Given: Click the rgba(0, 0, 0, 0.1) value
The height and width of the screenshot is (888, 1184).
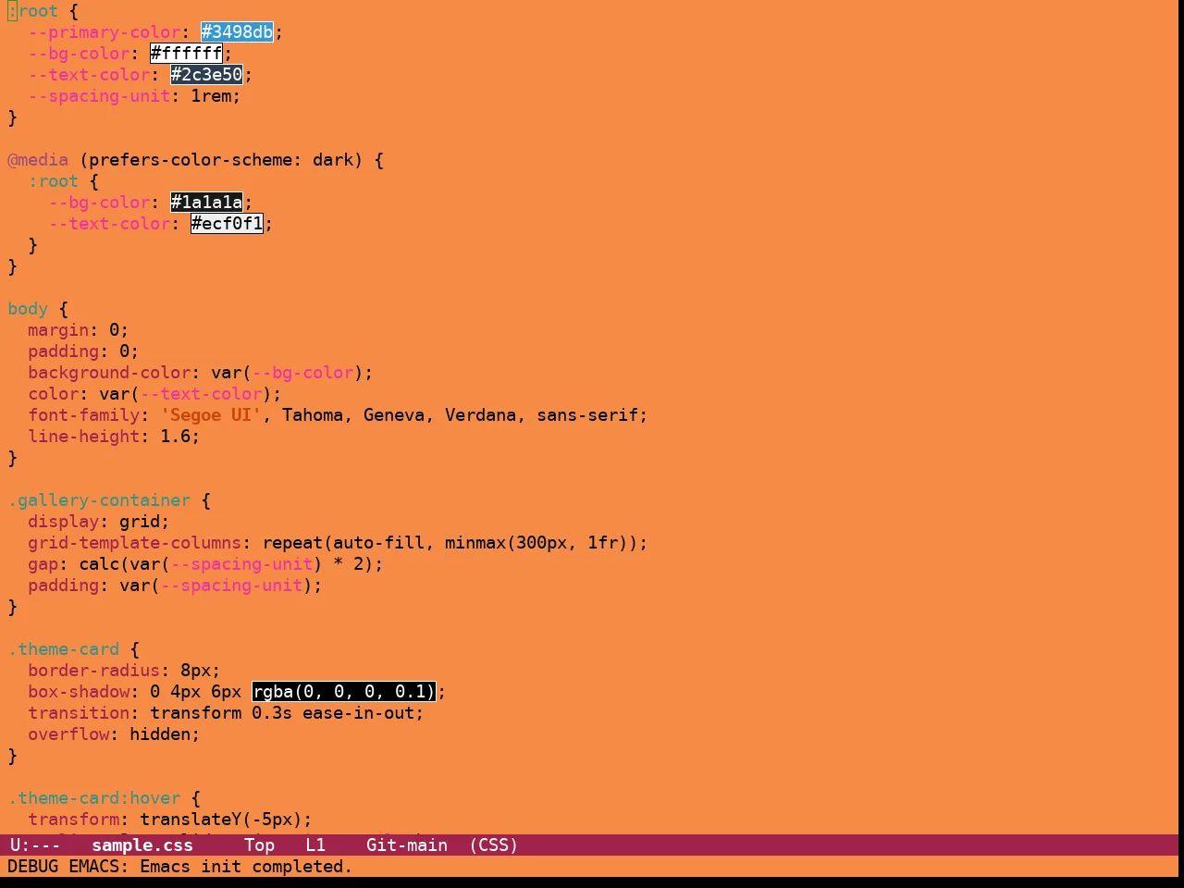Looking at the screenshot, I should coord(343,692).
